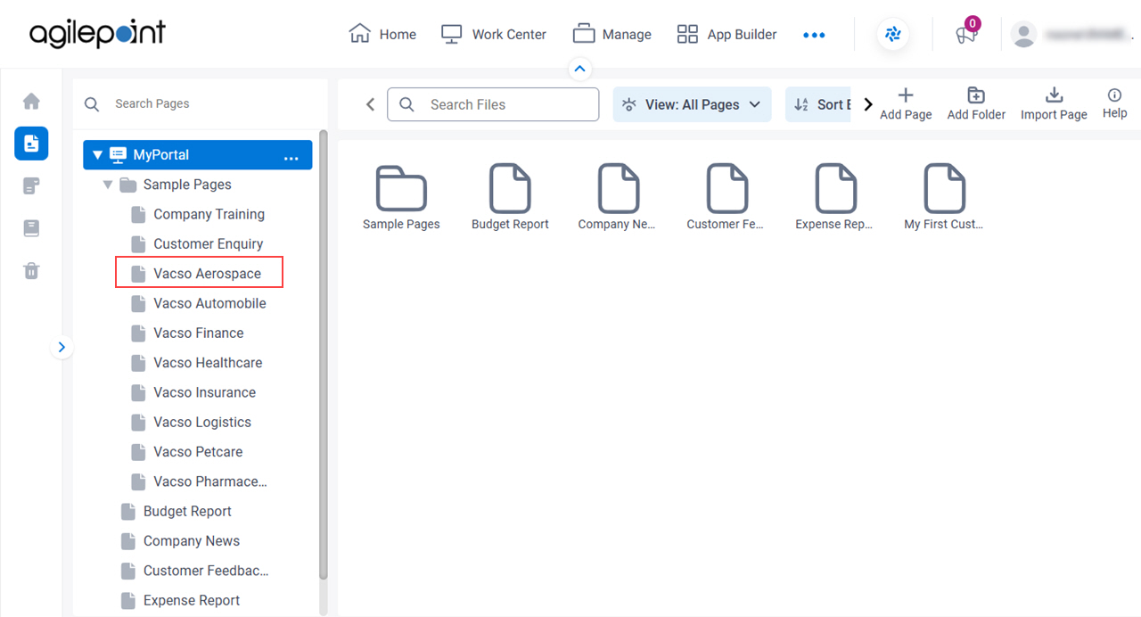Open the Expense Rep... file icon
The width and height of the screenshot is (1141, 617).
(834, 197)
